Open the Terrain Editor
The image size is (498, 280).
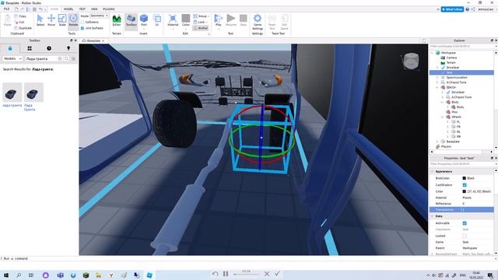pos(117,20)
